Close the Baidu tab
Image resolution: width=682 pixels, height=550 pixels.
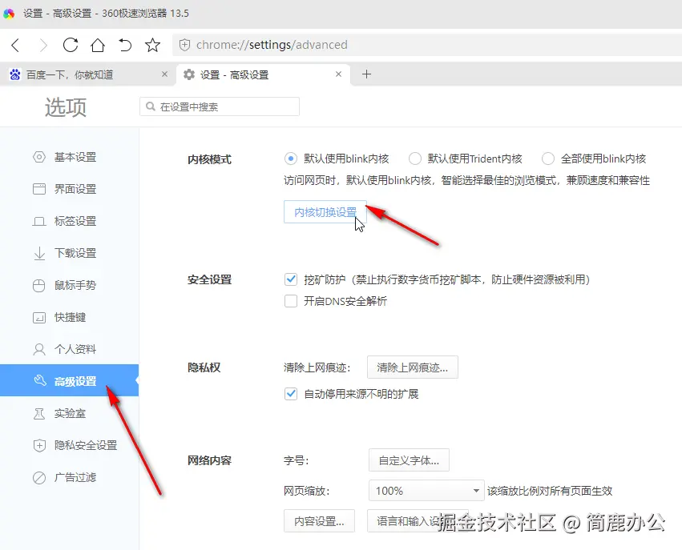165,74
